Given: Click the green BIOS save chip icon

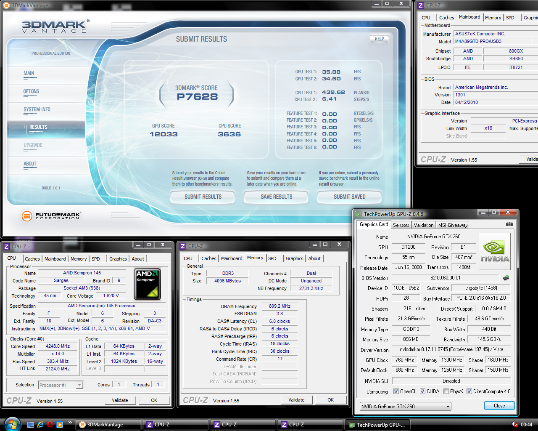Looking at the screenshot, I should [506, 277].
